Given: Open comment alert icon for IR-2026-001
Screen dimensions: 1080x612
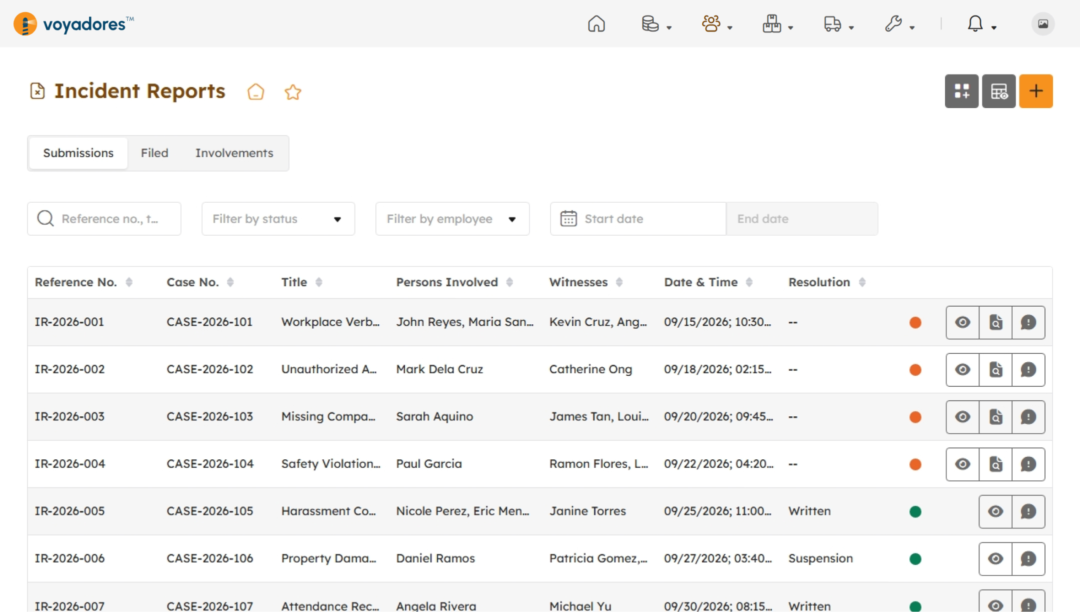Looking at the screenshot, I should 1028,322.
